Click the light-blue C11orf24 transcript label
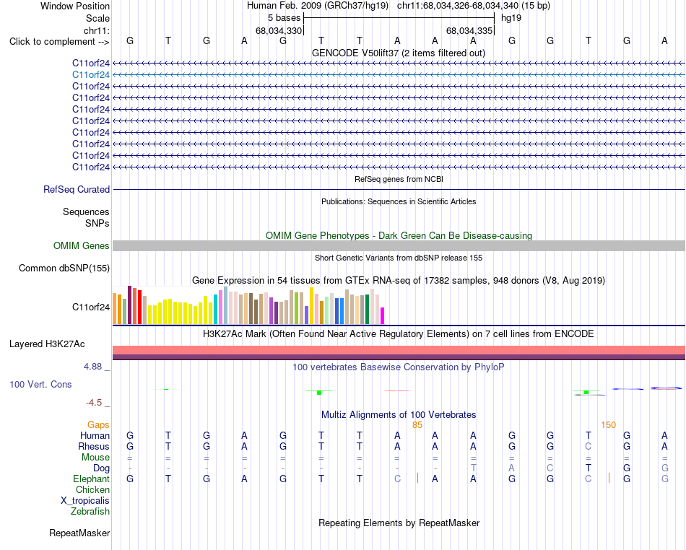Image resolution: width=686 pixels, height=550 pixels. pyautogui.click(x=90, y=75)
